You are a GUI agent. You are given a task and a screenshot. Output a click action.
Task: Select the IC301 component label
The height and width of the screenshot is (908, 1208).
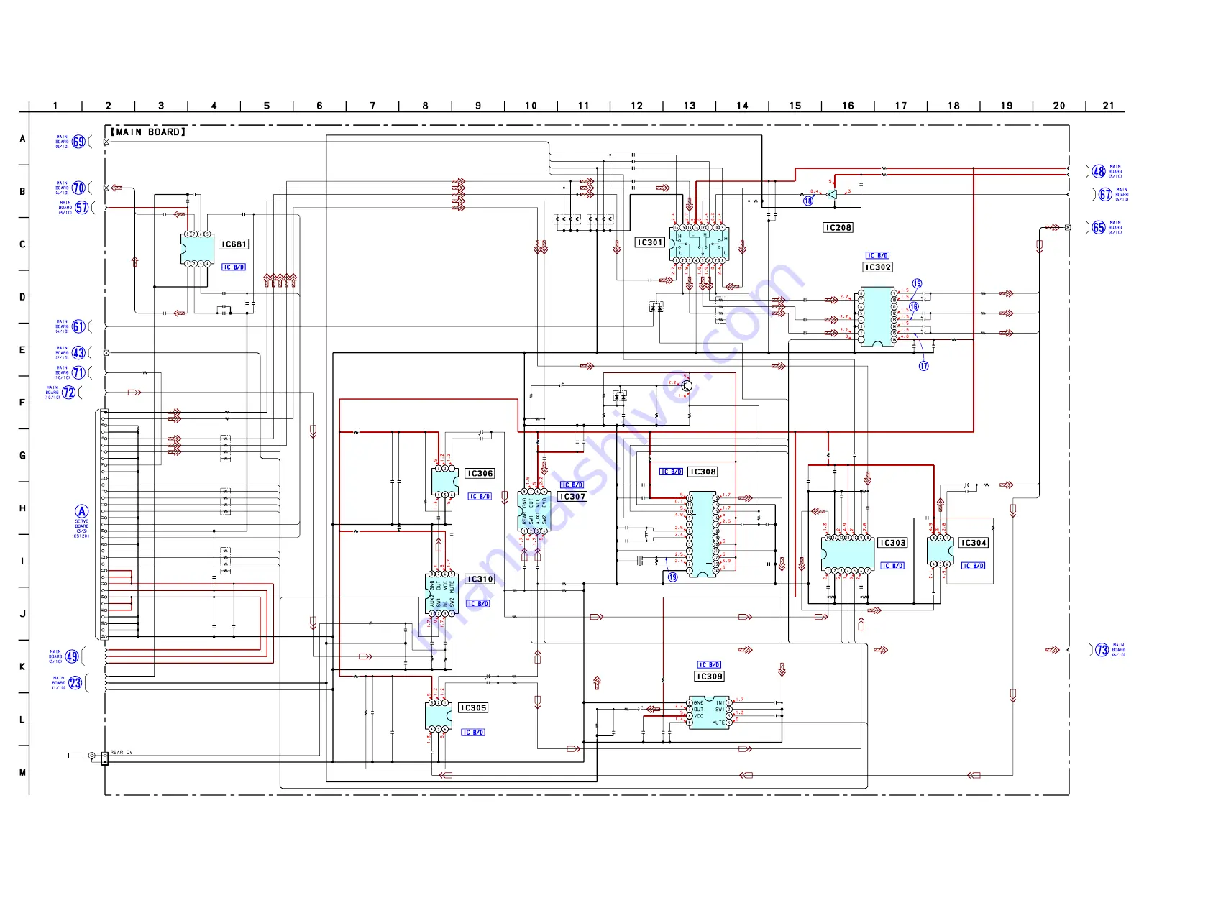650,243
